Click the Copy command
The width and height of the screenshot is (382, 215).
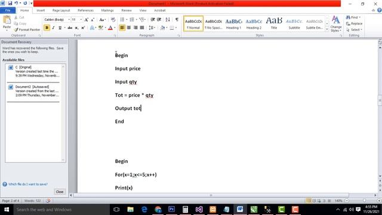pyautogui.click(x=20, y=23)
